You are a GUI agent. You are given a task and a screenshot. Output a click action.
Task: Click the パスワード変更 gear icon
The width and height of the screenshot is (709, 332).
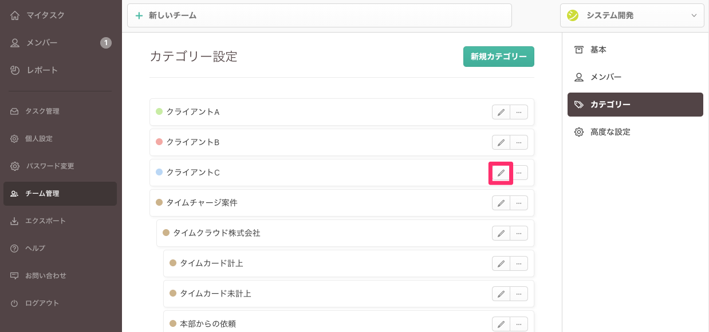15,166
